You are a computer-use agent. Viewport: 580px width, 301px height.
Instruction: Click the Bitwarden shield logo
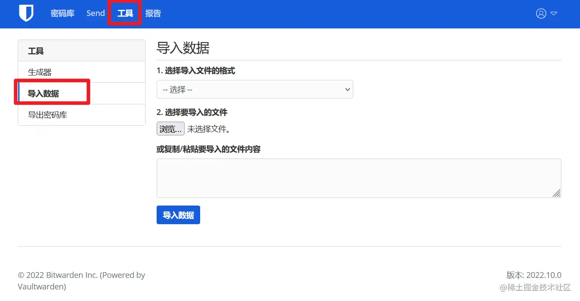[26, 13]
